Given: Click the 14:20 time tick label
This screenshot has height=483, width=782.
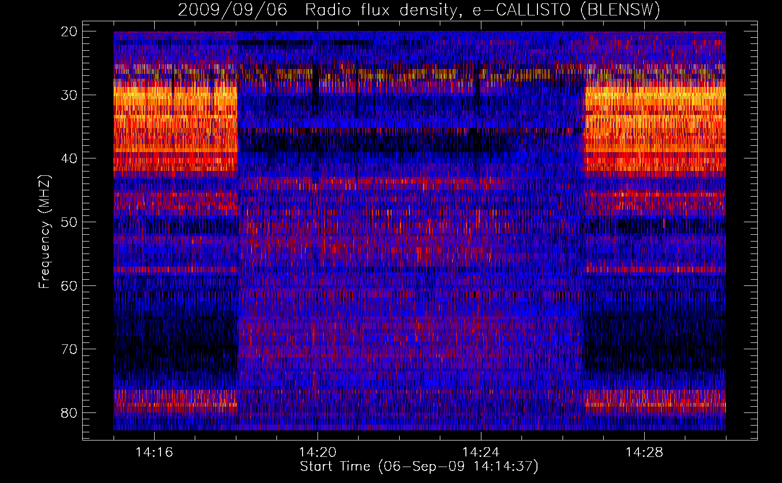Looking at the screenshot, I should tap(318, 453).
